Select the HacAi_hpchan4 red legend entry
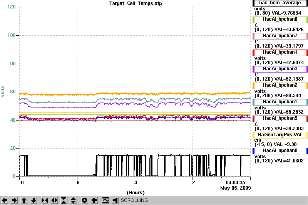 280,53
